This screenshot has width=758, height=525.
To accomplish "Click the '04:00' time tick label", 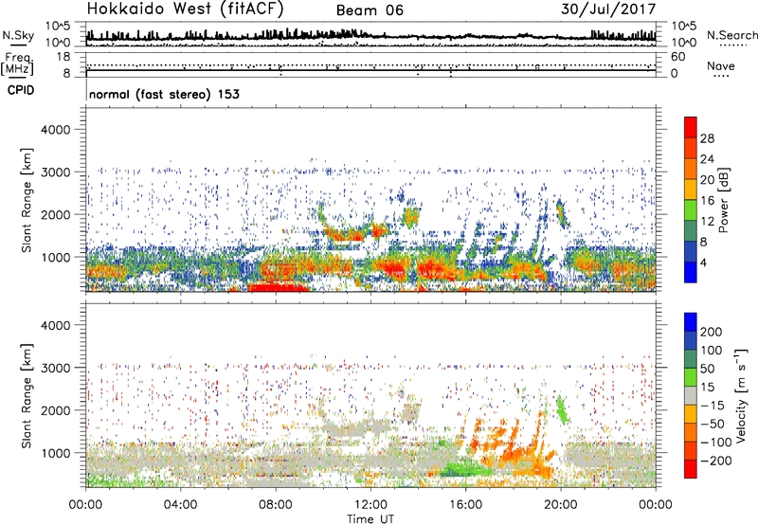I will click(180, 505).
